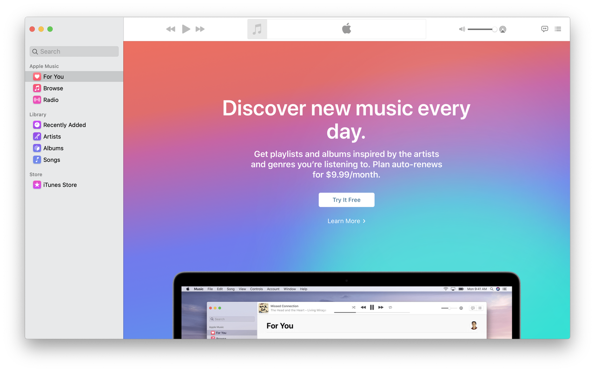Image resolution: width=595 pixels, height=372 pixels.
Task: Click the Recently Added clock icon
Action: (x=37, y=125)
